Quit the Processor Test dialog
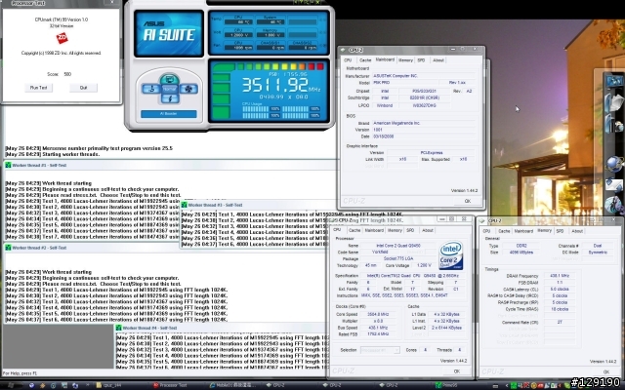This screenshot has height=390, width=625. tap(83, 88)
